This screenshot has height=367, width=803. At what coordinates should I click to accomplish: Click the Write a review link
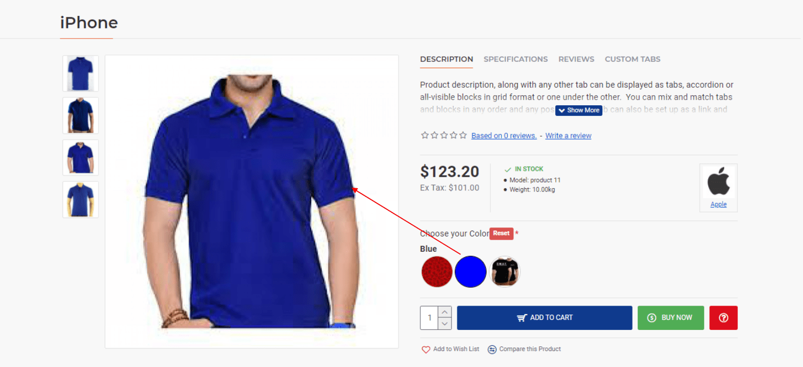pyautogui.click(x=568, y=135)
